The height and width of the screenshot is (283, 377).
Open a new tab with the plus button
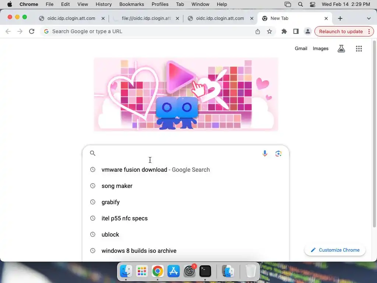pos(340,18)
